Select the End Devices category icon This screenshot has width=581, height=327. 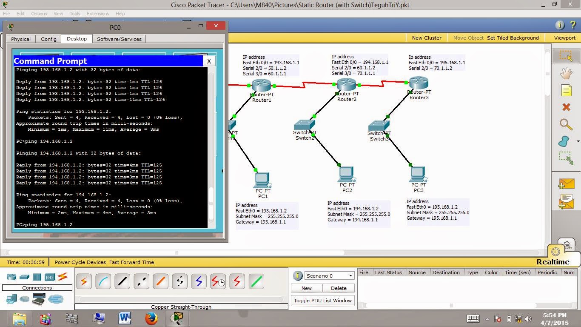click(11, 299)
